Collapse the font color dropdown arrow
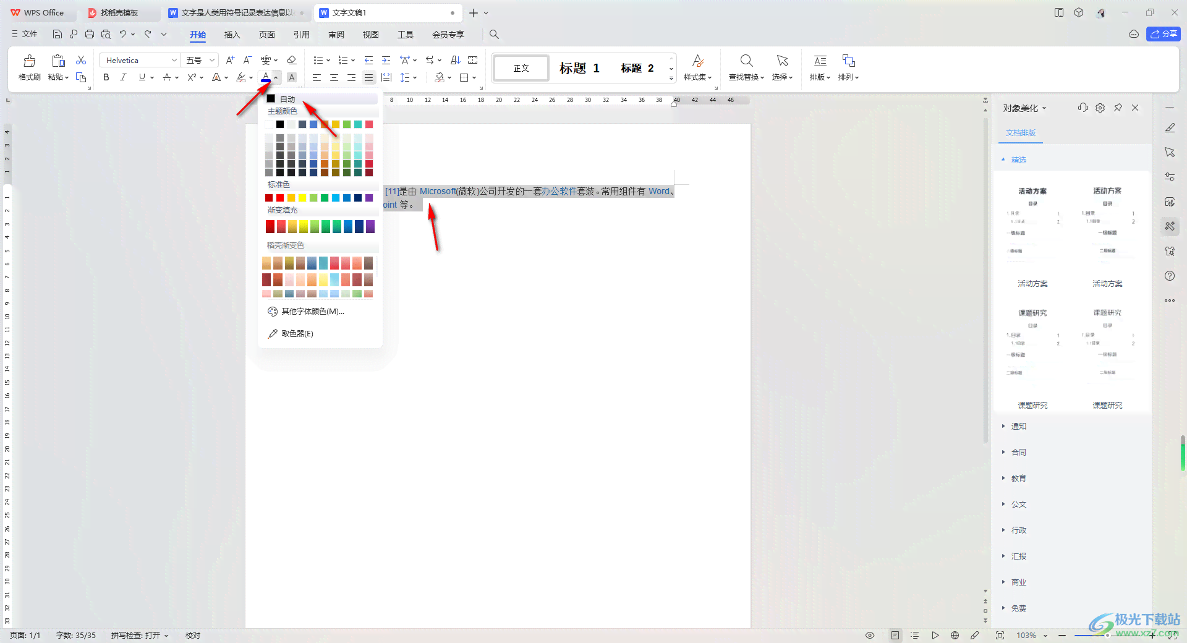Viewport: 1187px width, 643px height. 276,77
